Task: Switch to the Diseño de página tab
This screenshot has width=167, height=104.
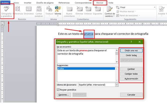Action: (45, 3)
